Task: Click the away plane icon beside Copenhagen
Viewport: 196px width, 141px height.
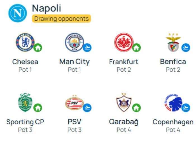Action: pyautogui.click(x=186, y=108)
